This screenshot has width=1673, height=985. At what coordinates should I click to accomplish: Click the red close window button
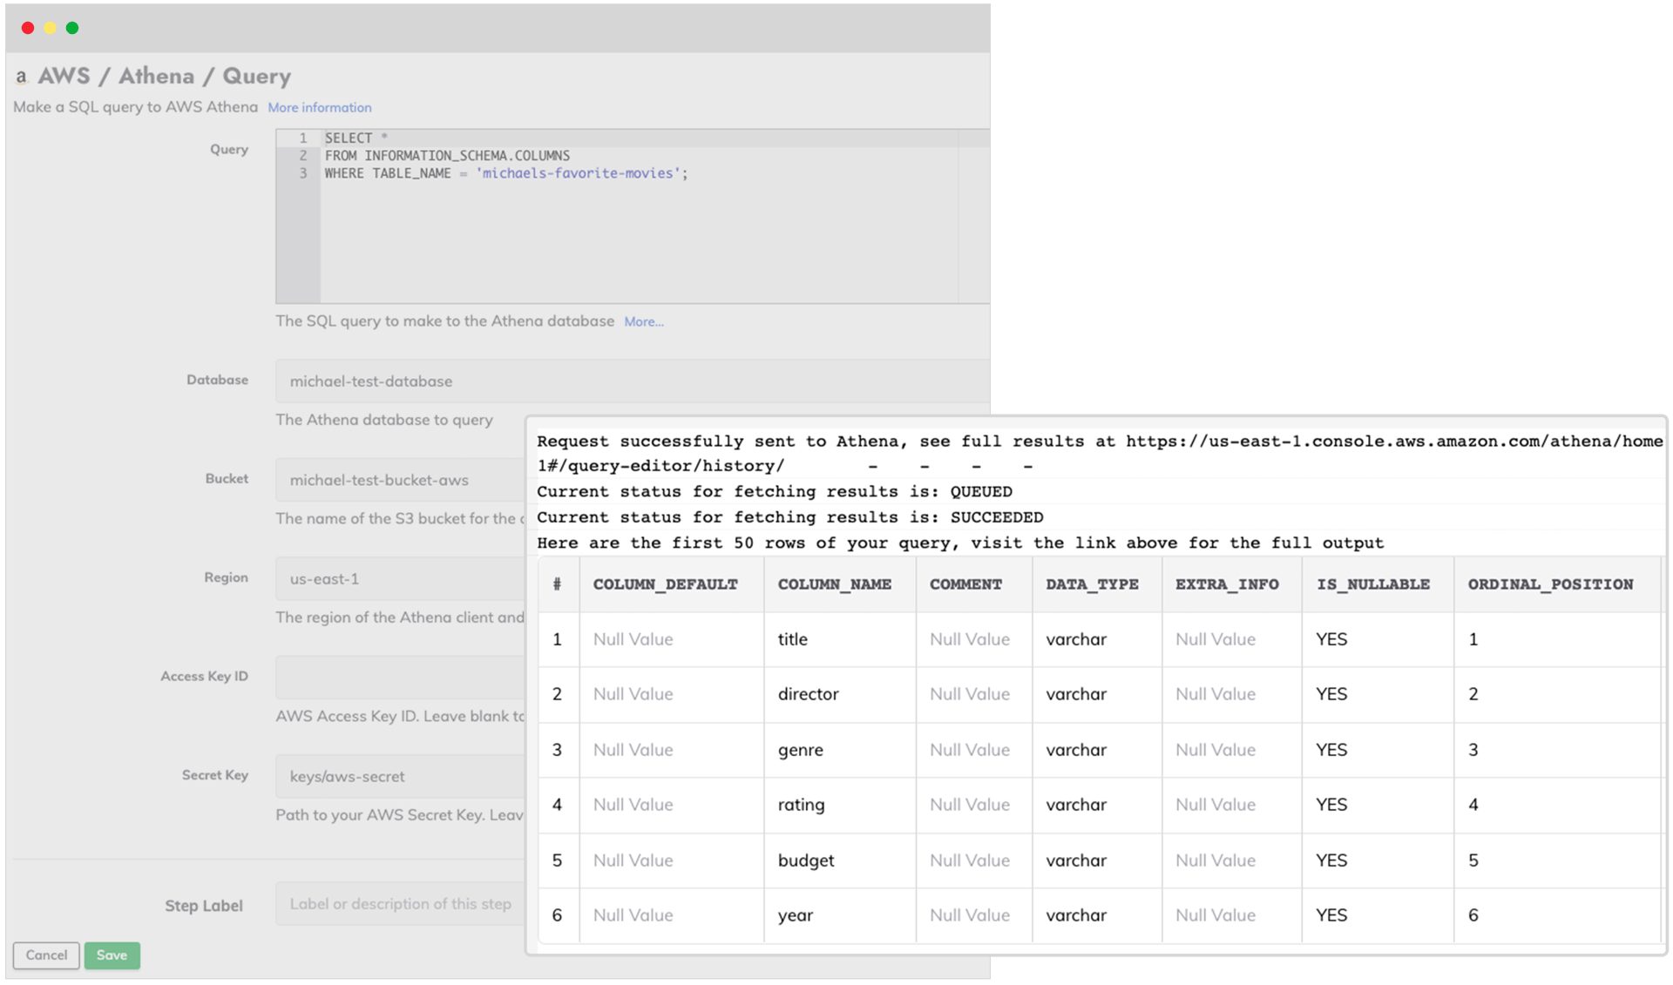click(28, 28)
